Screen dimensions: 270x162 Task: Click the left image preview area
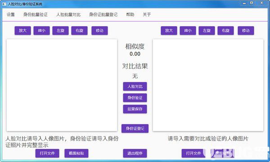point(62,85)
